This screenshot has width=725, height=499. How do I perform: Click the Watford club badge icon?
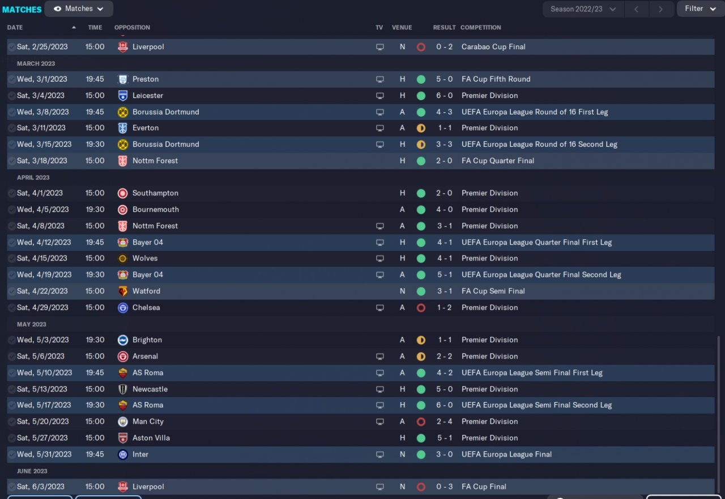[x=123, y=291]
